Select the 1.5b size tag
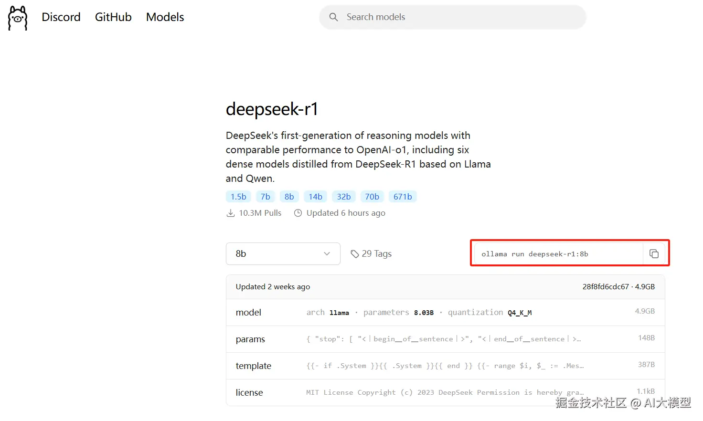The image size is (703, 421). [x=238, y=197]
